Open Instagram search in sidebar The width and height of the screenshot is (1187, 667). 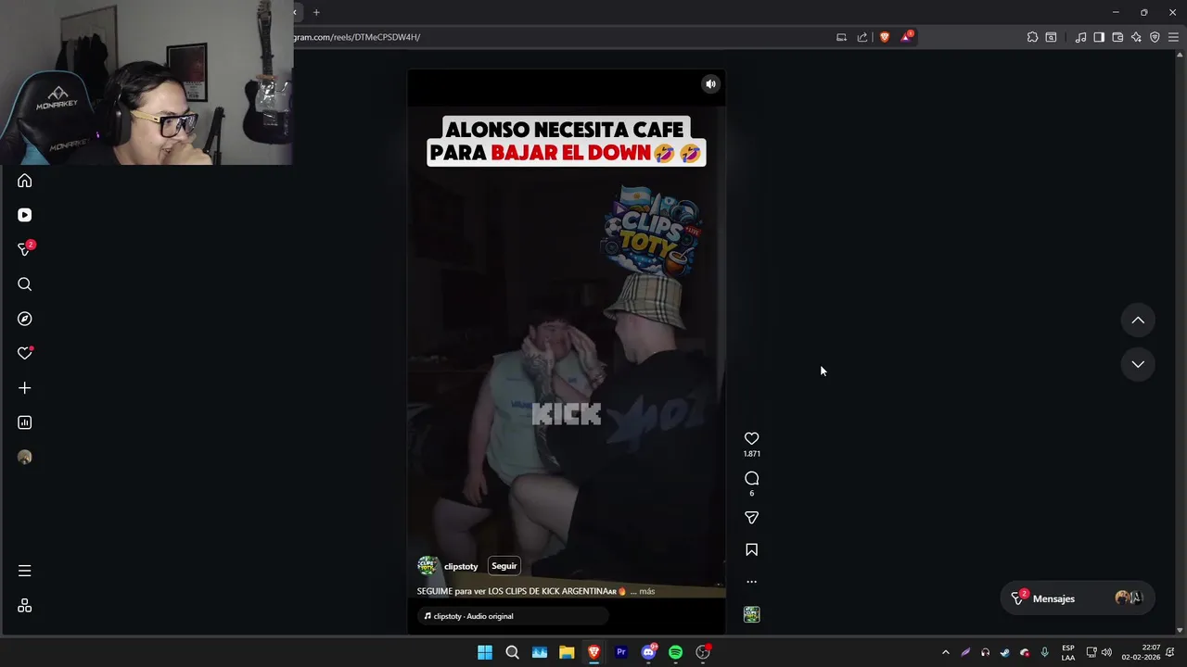click(x=25, y=284)
